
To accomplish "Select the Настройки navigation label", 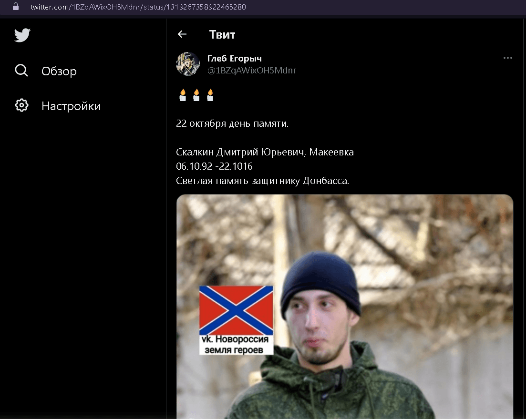I will (71, 106).
